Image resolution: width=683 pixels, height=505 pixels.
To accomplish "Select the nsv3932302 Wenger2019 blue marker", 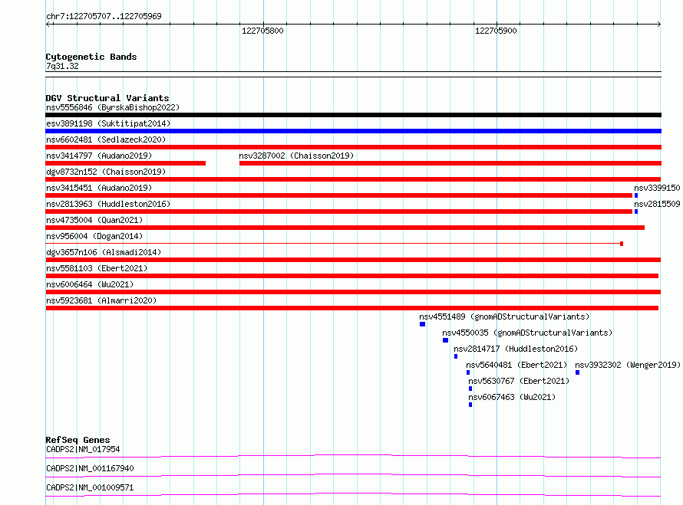I will click(577, 372).
